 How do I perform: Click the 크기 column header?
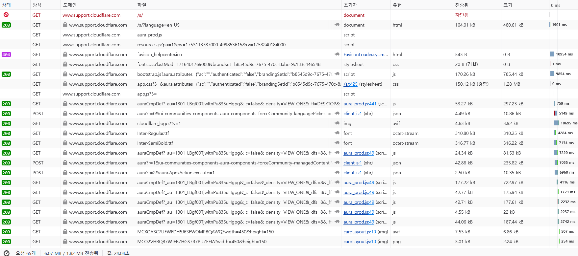point(508,5)
